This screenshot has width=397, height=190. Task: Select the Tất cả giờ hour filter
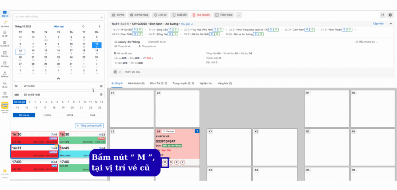[x=19, y=102]
